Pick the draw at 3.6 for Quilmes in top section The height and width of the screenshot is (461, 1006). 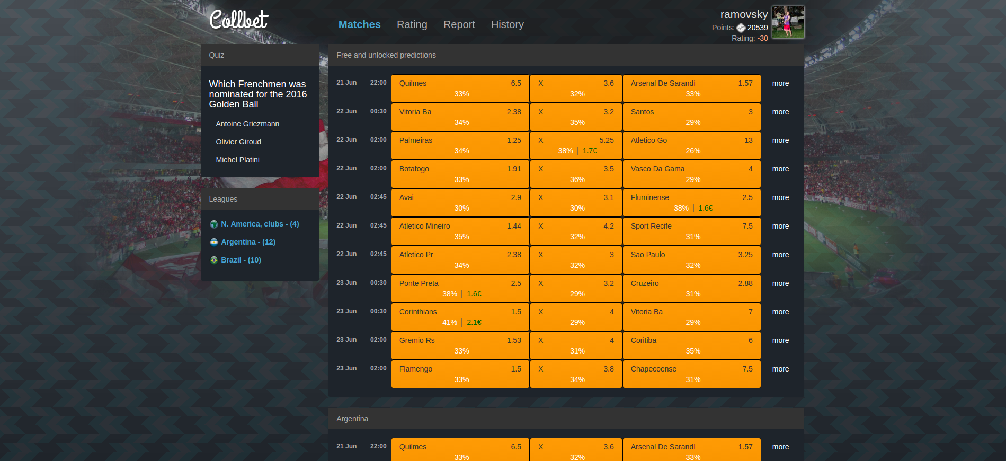click(x=576, y=88)
